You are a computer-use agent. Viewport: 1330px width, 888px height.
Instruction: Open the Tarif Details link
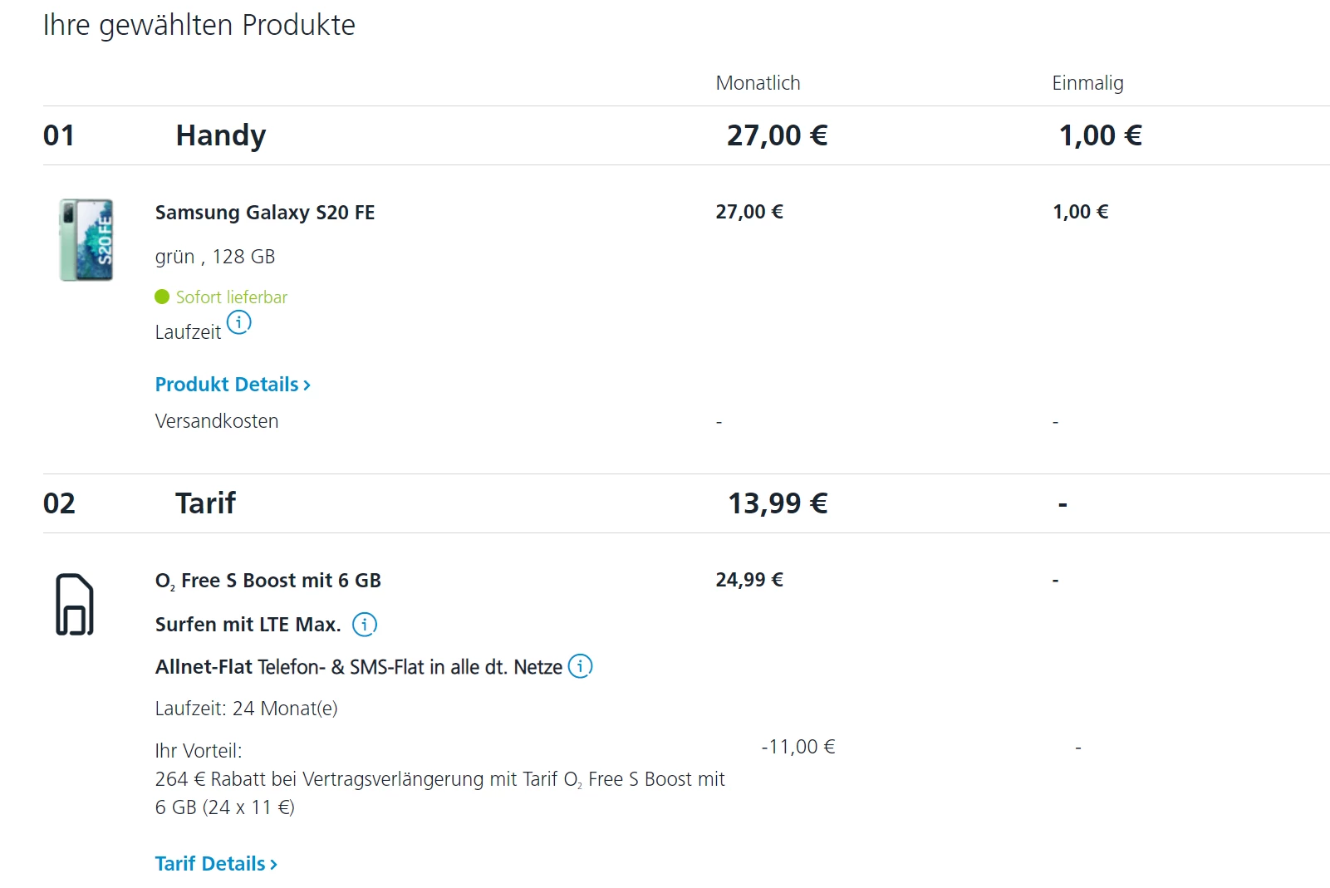(210, 864)
